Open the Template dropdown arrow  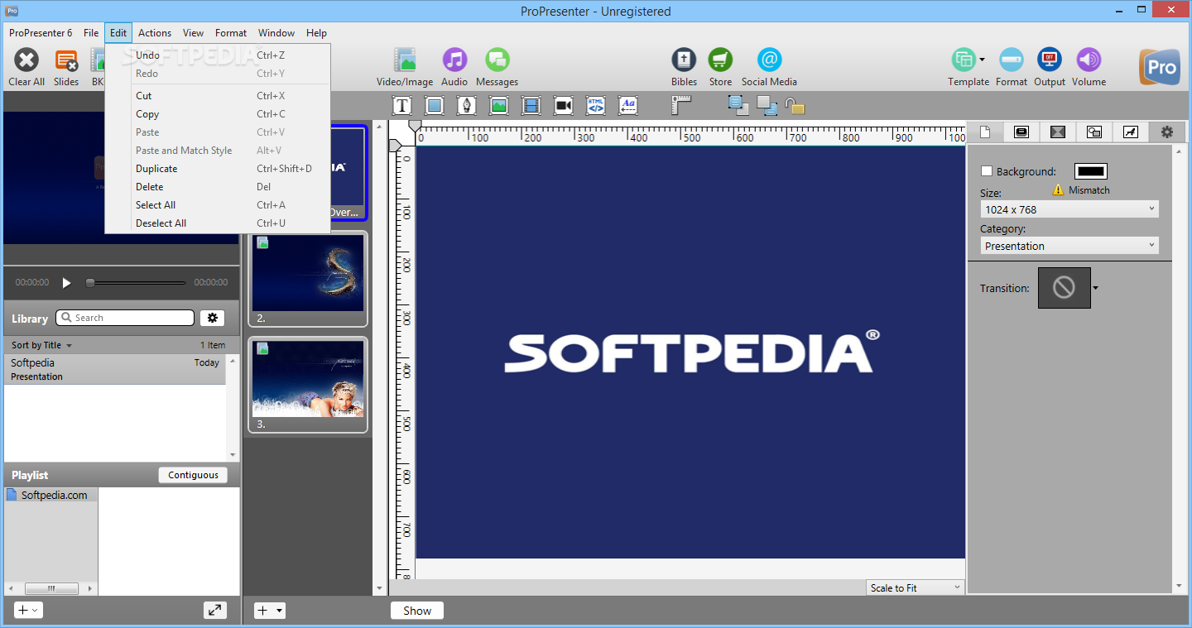pos(982,60)
